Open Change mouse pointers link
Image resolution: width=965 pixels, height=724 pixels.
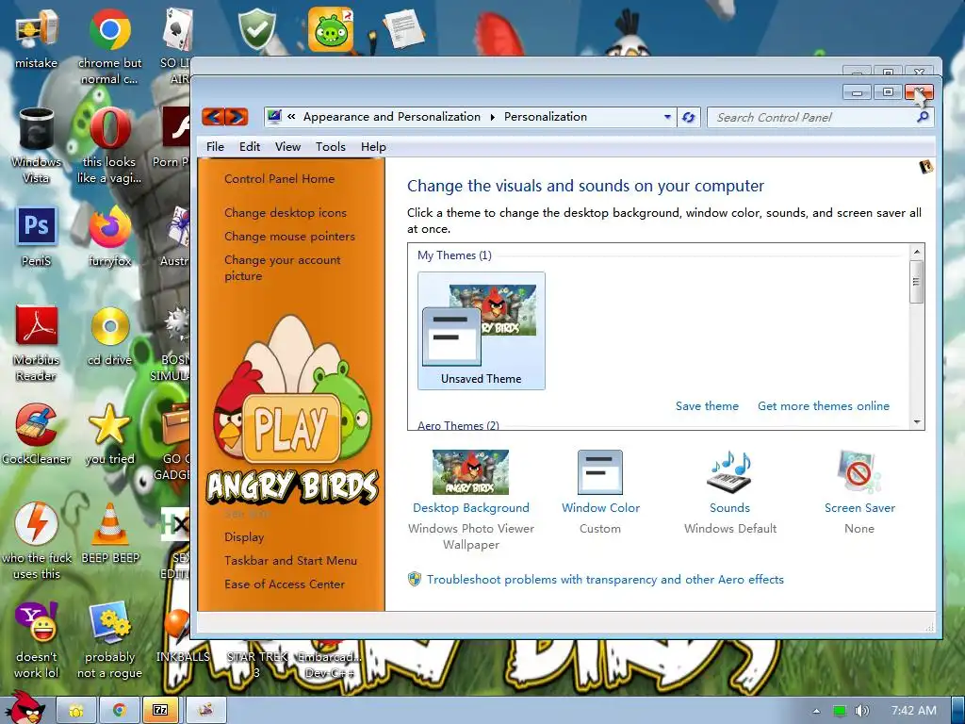click(x=289, y=236)
